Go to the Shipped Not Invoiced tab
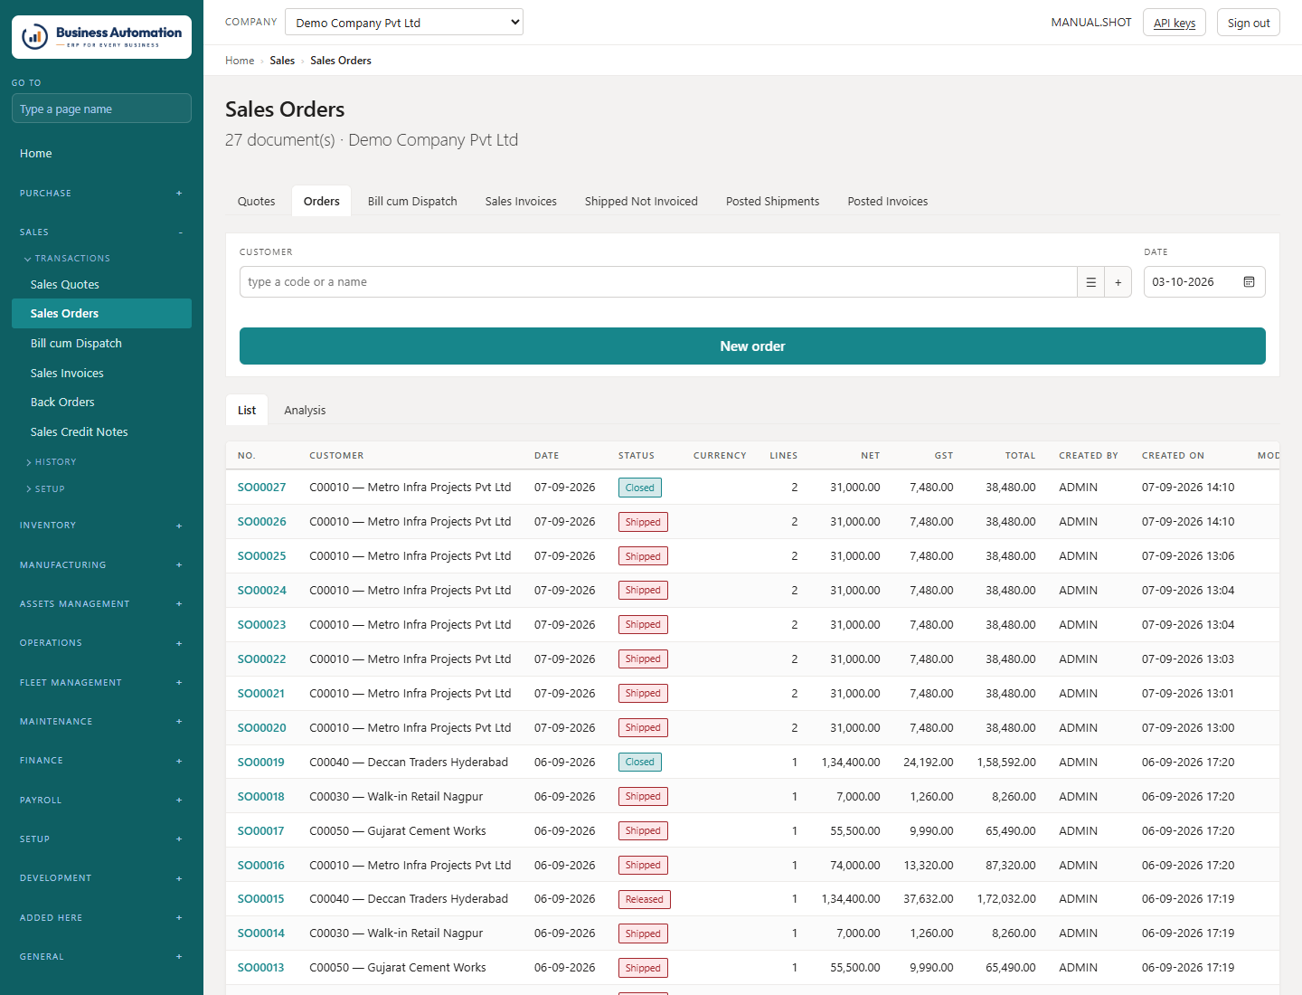The height and width of the screenshot is (995, 1302). [x=641, y=202]
